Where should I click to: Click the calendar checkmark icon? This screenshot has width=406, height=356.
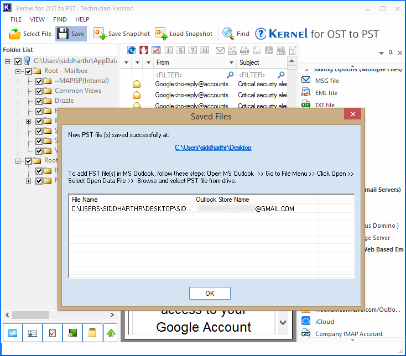click(156, 50)
